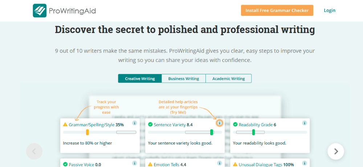The height and width of the screenshot is (167, 363).
Task: Click warning icon beside Unusual Dialogue Tags
Action: [x=235, y=165]
